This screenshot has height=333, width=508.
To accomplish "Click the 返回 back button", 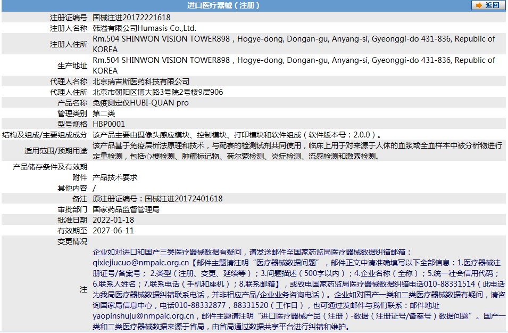I will (488, 5).
